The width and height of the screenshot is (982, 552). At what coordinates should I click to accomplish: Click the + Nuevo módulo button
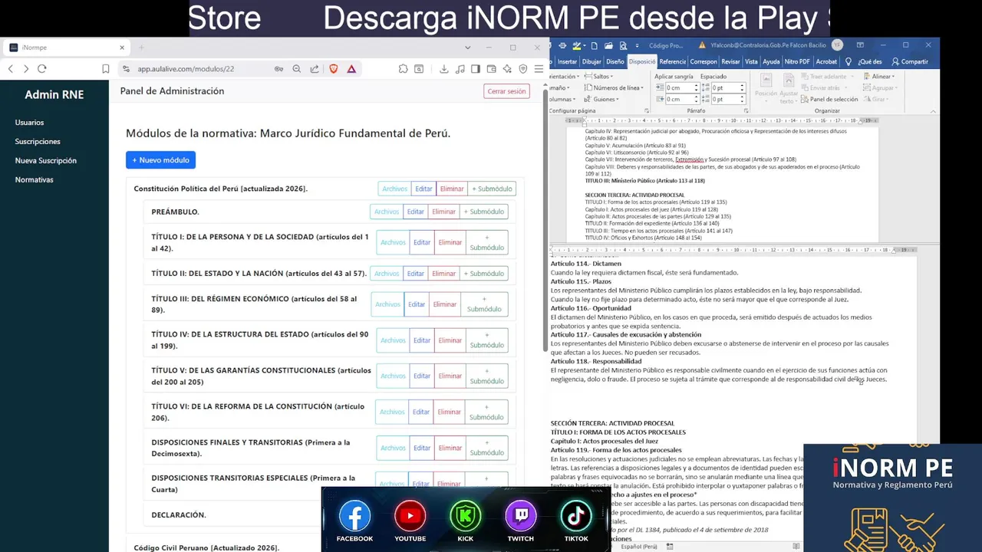160,160
